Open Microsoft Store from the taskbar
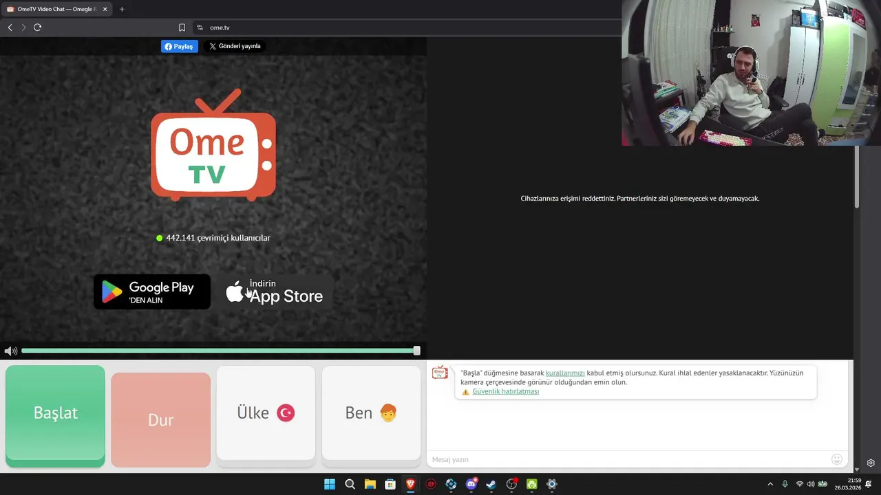Image resolution: width=881 pixels, height=495 pixels. pyautogui.click(x=390, y=484)
